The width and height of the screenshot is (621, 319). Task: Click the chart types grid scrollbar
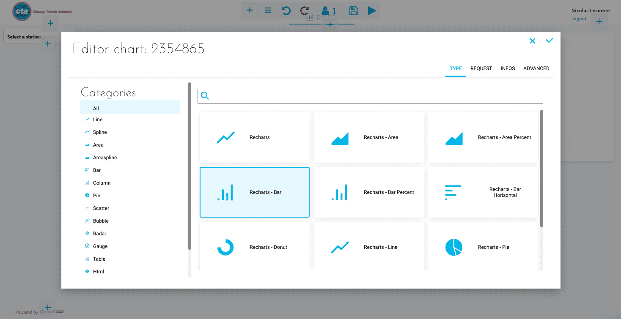click(541, 169)
